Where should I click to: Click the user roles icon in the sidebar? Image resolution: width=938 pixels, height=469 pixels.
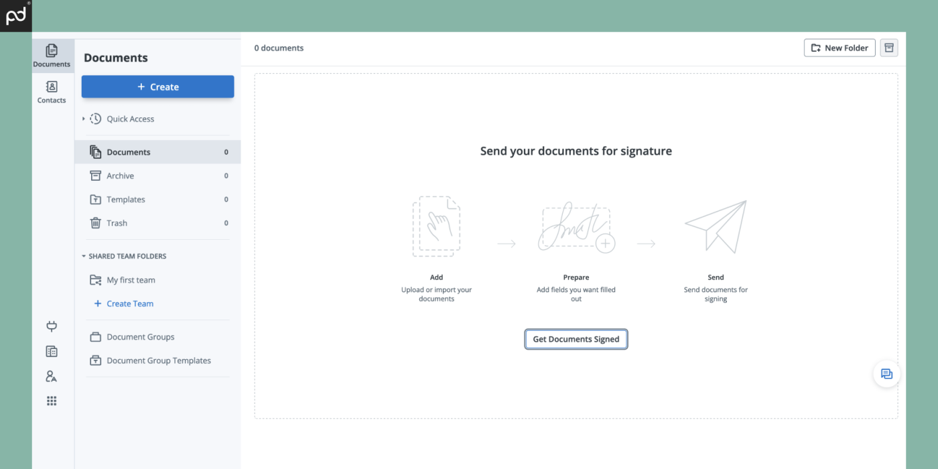52,376
